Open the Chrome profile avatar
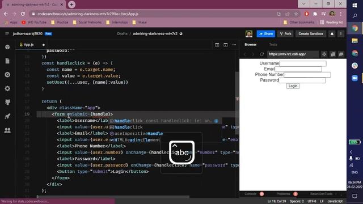This screenshot has height=204, width=363. [332, 14]
